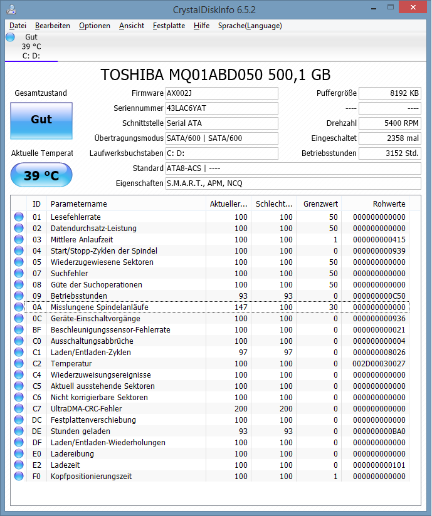Click the 'Schlecht...' column header
The width and height of the screenshot is (432, 516).
[274, 204]
